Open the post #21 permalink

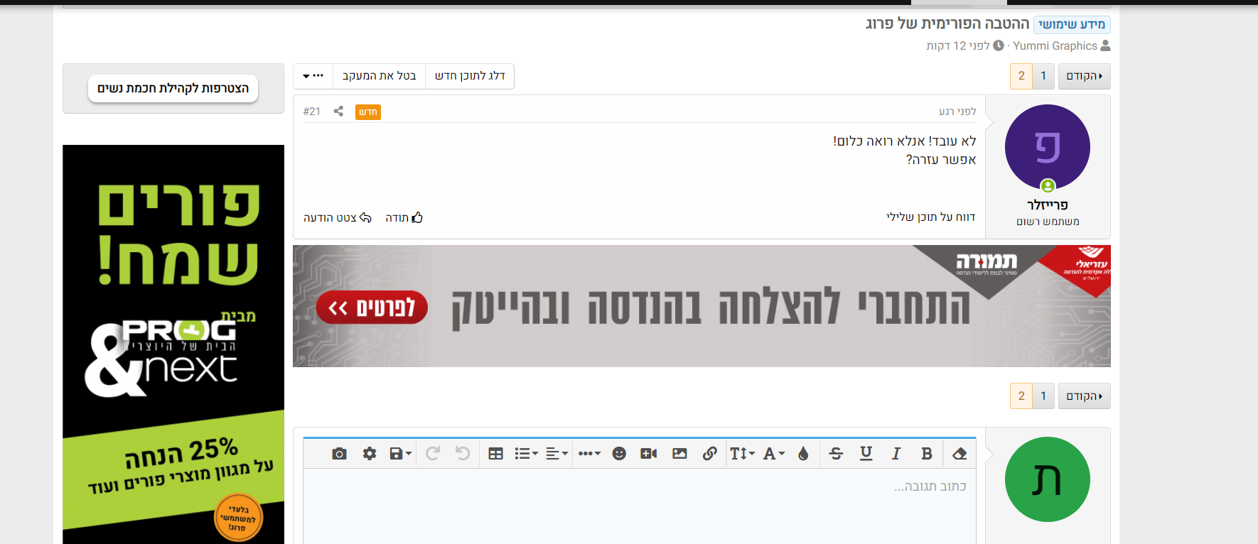312,111
